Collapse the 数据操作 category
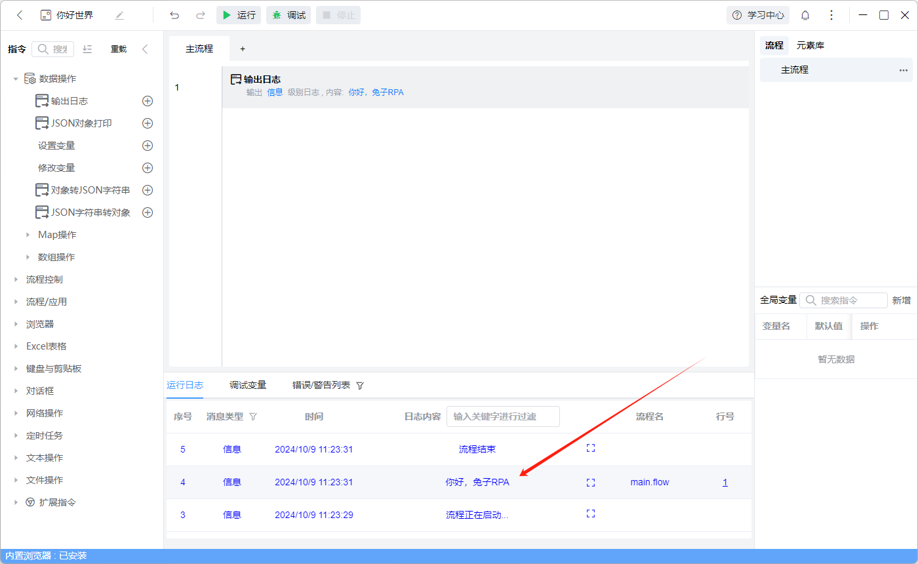The width and height of the screenshot is (918, 564). tap(15, 79)
